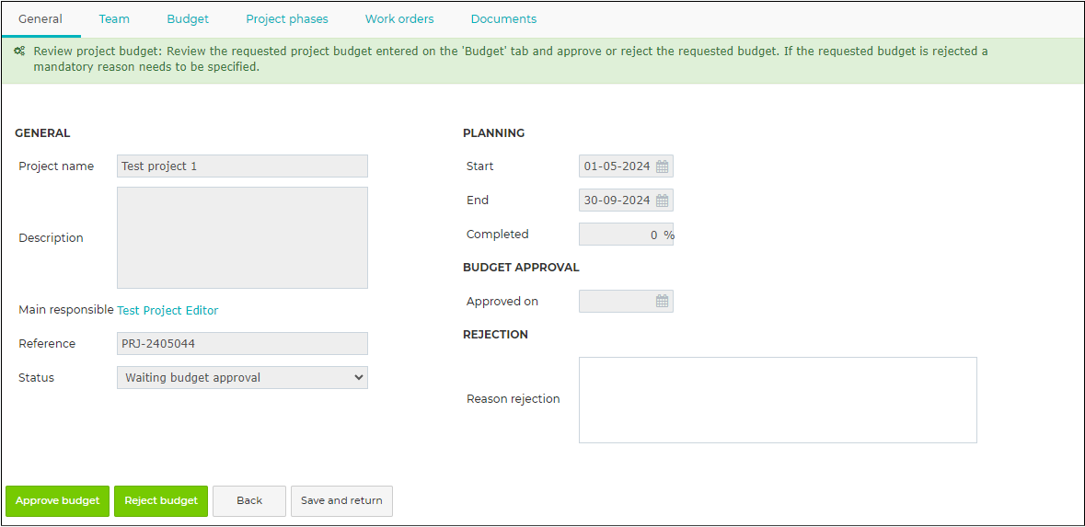Open the Approved on calendar picker
The height and width of the screenshot is (527, 1085).
[663, 302]
